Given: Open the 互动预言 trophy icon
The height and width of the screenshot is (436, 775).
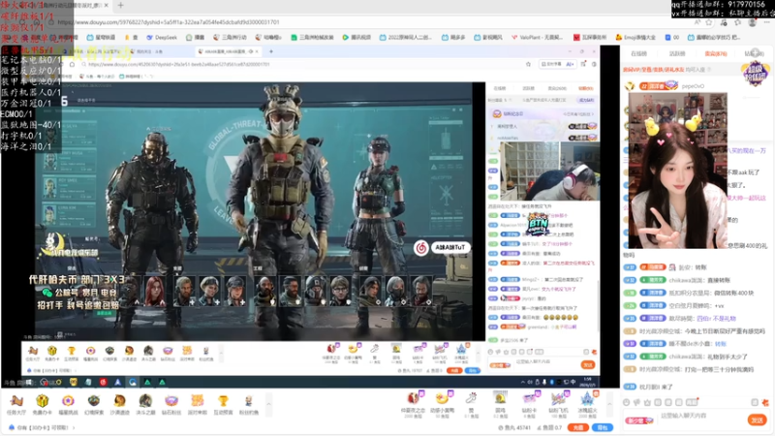Looking at the screenshot, I should (223, 404).
